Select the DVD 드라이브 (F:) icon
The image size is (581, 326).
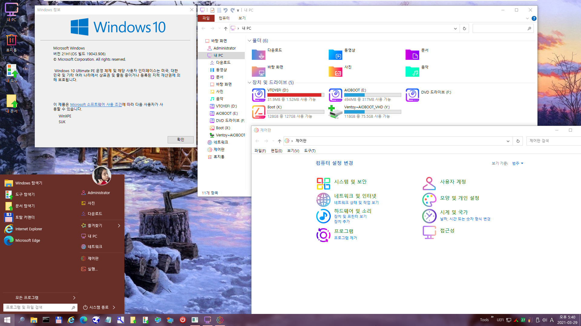[412, 95]
